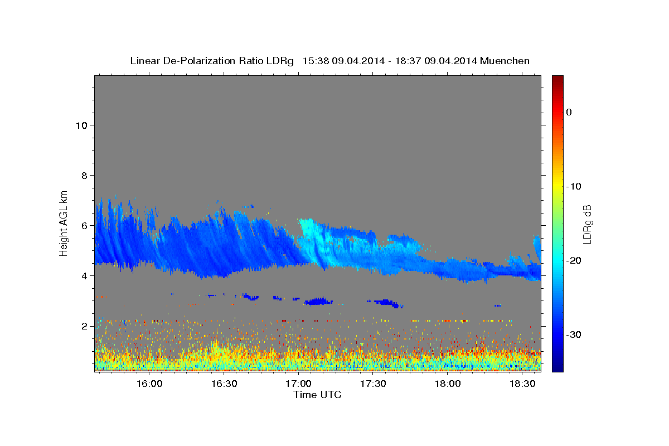669x446 pixels.
Task: Click the yellow section of the colorbar
Action: click(x=557, y=187)
